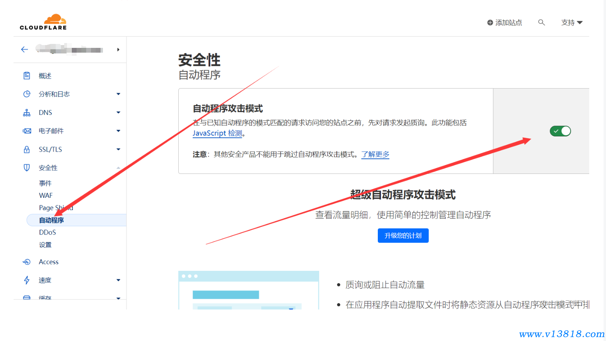The image size is (606, 341).
Task: Click the 电子邮件 envelope icon
Action: (x=27, y=131)
